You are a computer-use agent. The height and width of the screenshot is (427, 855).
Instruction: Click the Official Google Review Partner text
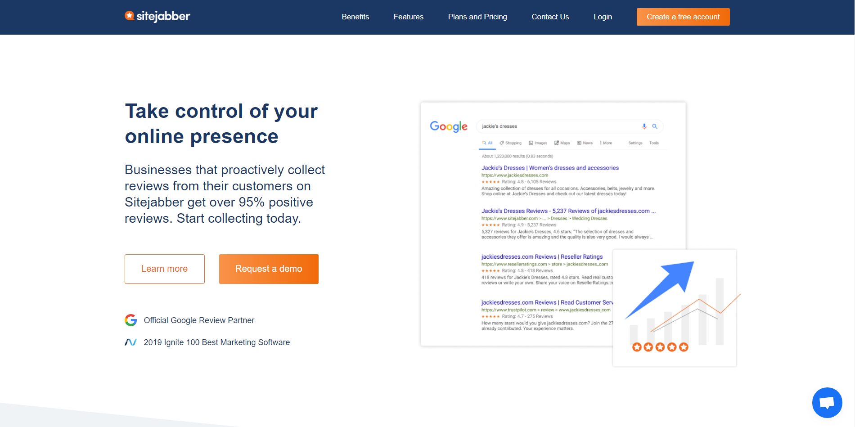point(199,320)
